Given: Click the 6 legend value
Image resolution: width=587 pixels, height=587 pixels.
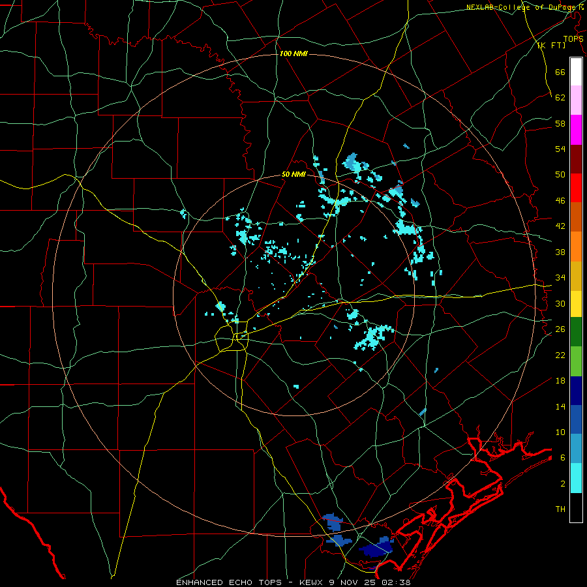Looking at the screenshot, I should (x=563, y=458).
